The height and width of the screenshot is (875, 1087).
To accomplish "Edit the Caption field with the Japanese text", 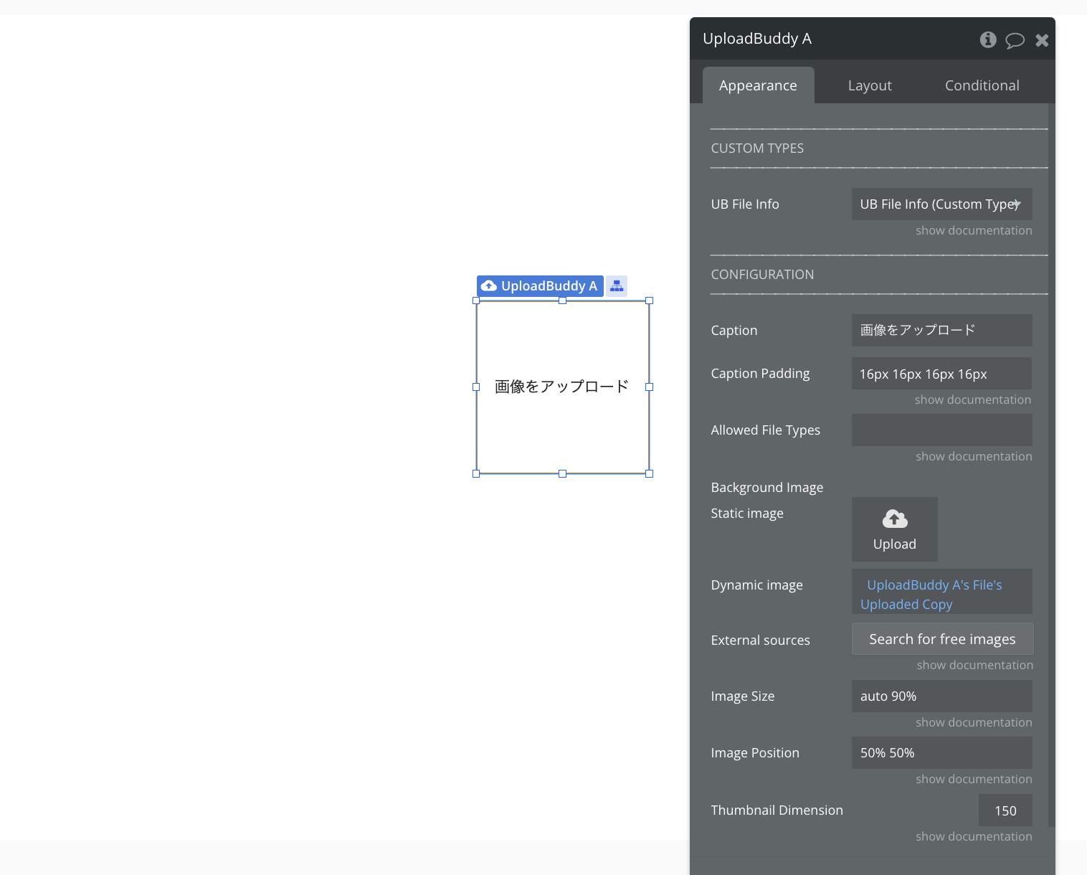I will [941, 330].
